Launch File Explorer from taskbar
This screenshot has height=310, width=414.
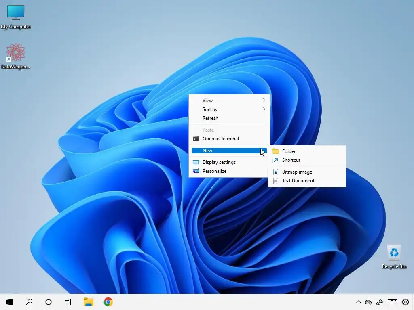pos(89,302)
